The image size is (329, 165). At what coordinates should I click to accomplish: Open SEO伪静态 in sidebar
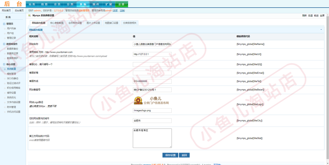pos(13,78)
